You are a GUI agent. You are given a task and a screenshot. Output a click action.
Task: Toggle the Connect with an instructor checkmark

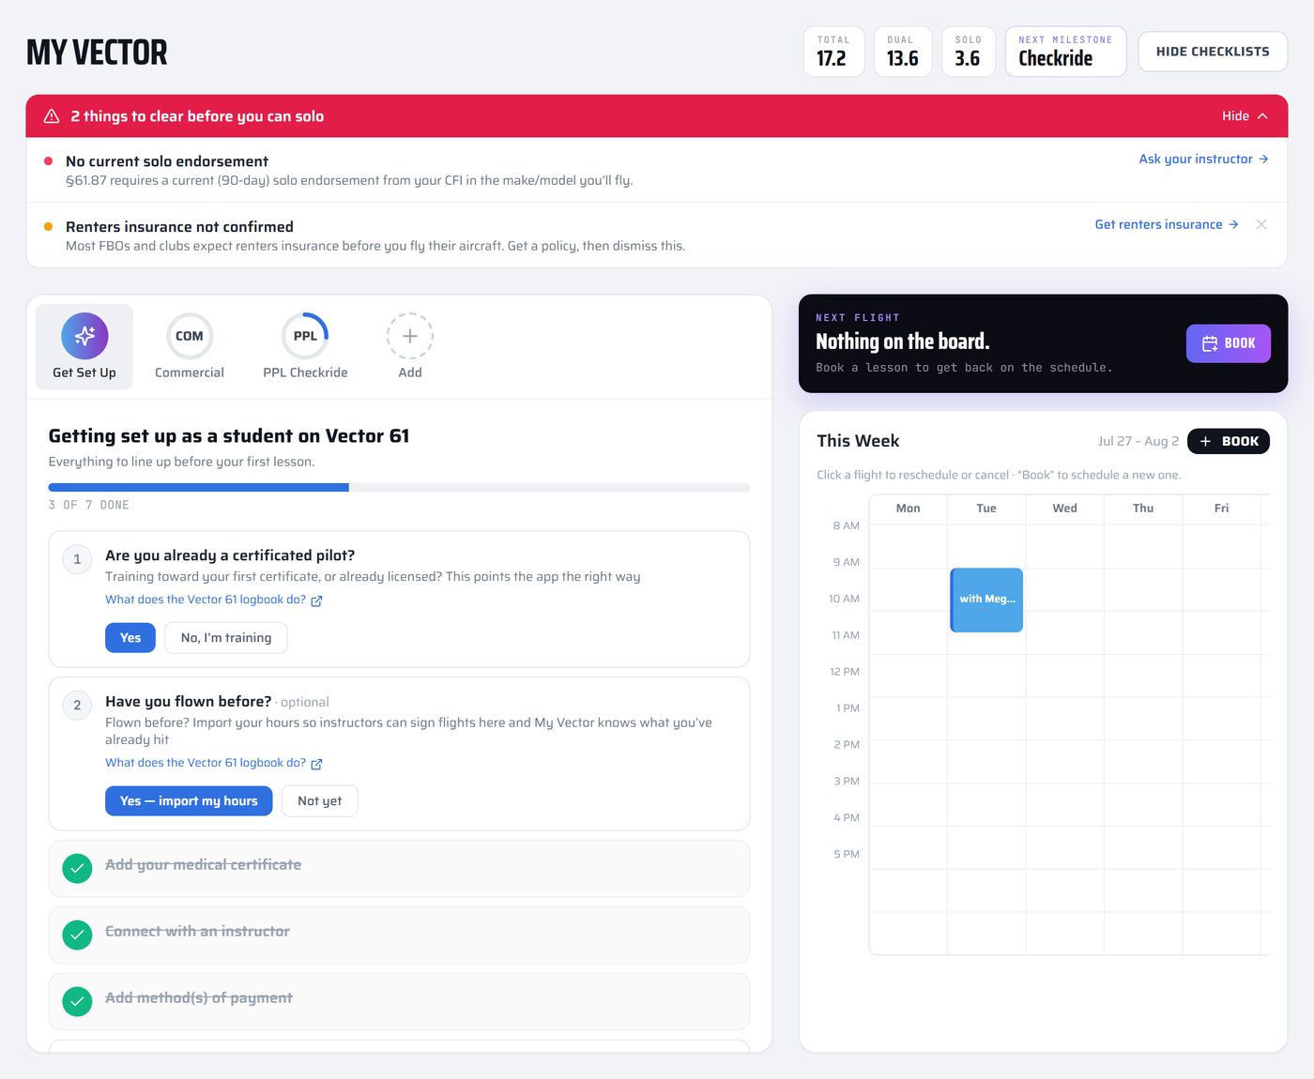click(77, 935)
